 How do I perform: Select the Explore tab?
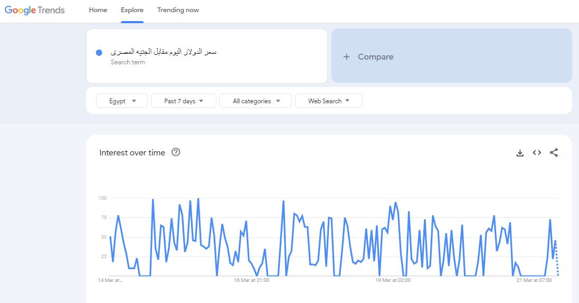coord(132,10)
